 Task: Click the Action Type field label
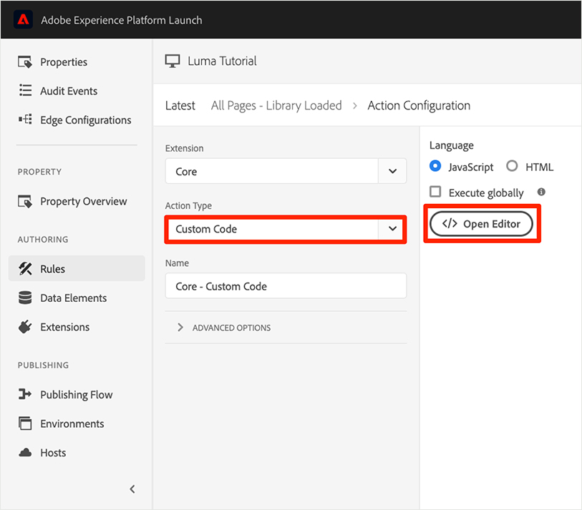(188, 206)
